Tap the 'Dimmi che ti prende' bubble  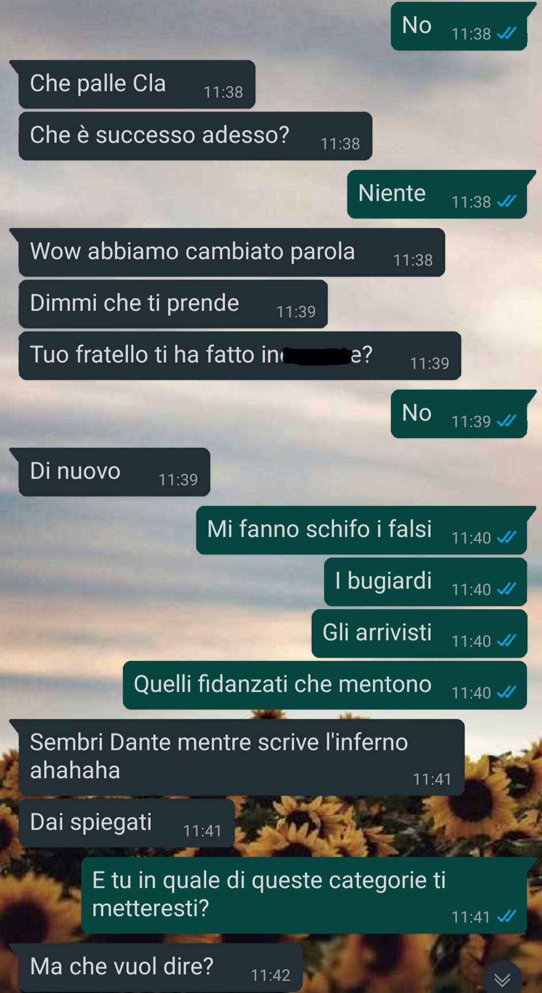173,304
